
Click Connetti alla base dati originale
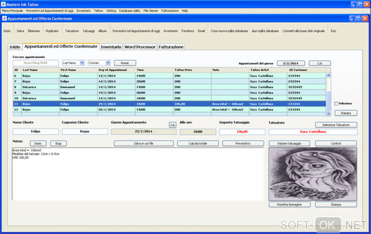(x=304, y=31)
